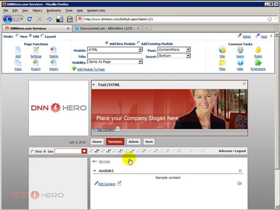Collapse the control panel chevron
This screenshot has width=280, height=210.
tap(271, 36)
